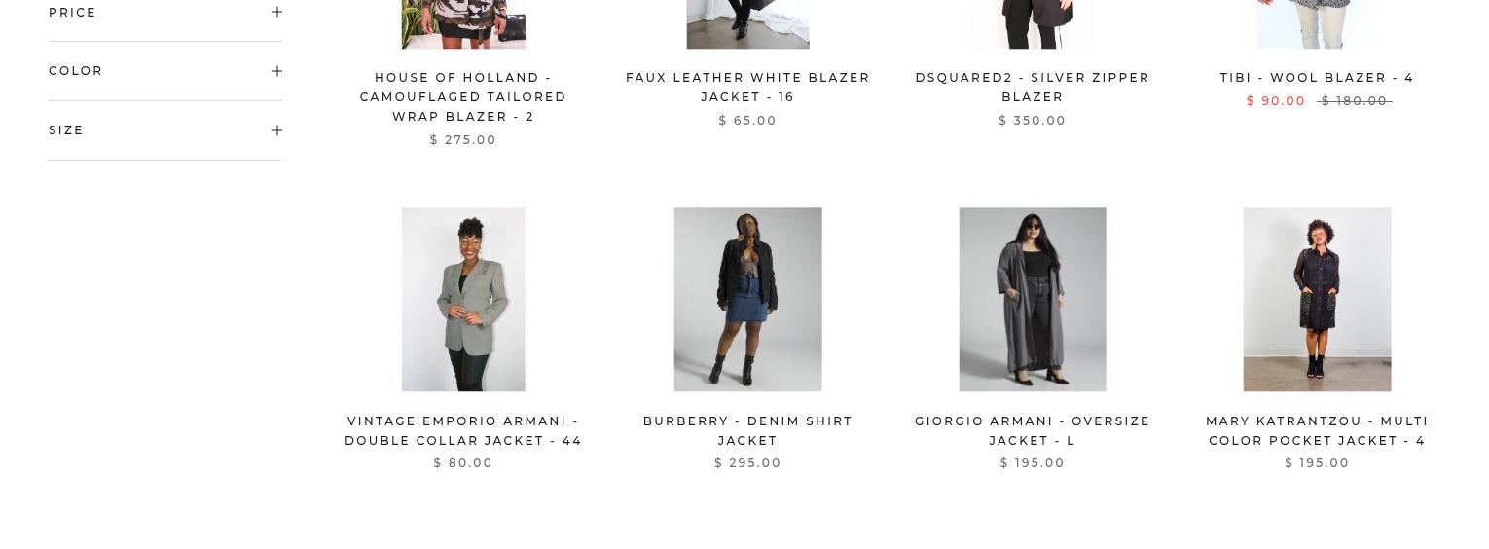This screenshot has width=1489, height=549.
Task: View Giorgio Armani Oversize Jacket photo
Action: (1033, 300)
